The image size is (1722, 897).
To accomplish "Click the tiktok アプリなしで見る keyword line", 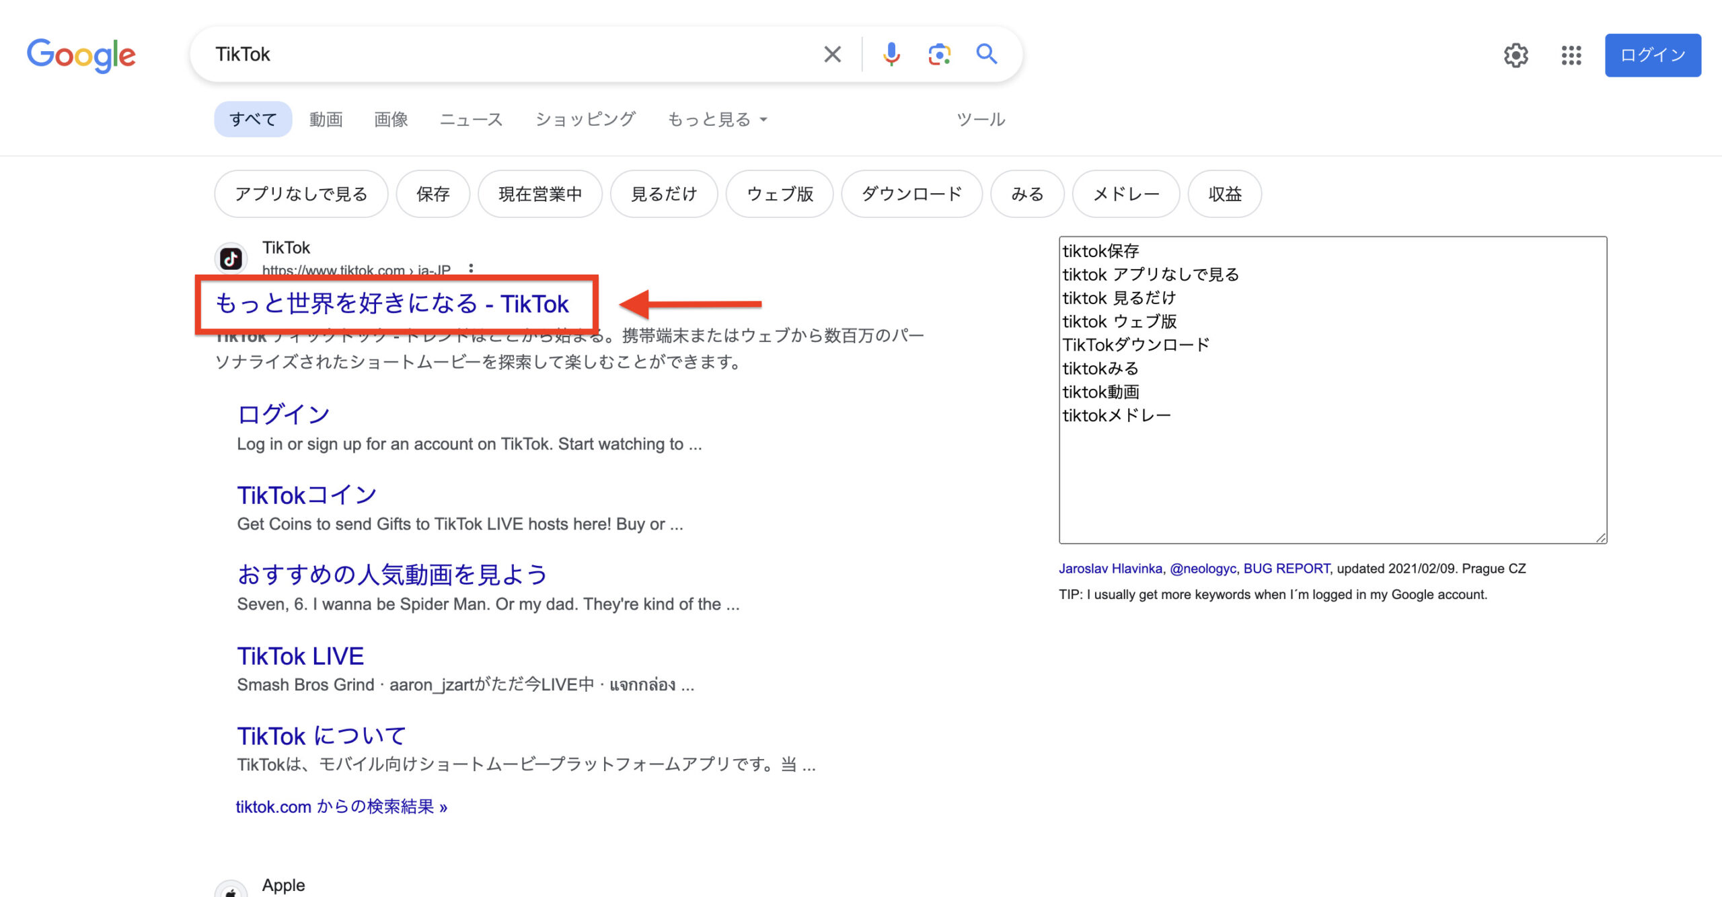I will tap(1151, 275).
